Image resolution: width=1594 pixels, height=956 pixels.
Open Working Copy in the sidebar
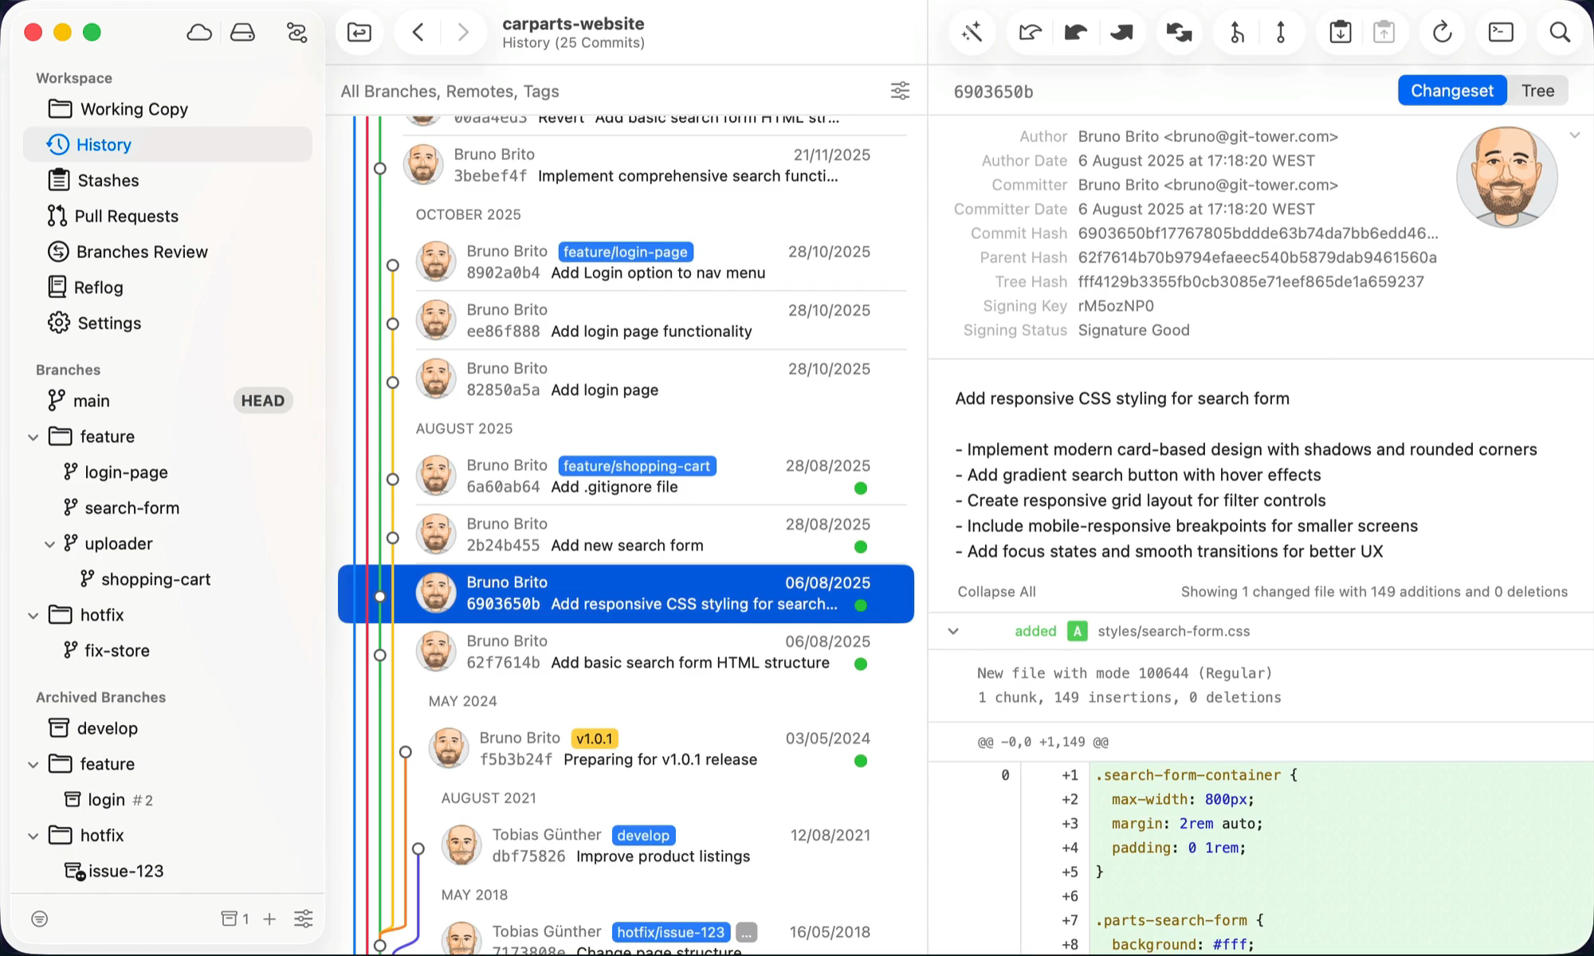coord(167,109)
